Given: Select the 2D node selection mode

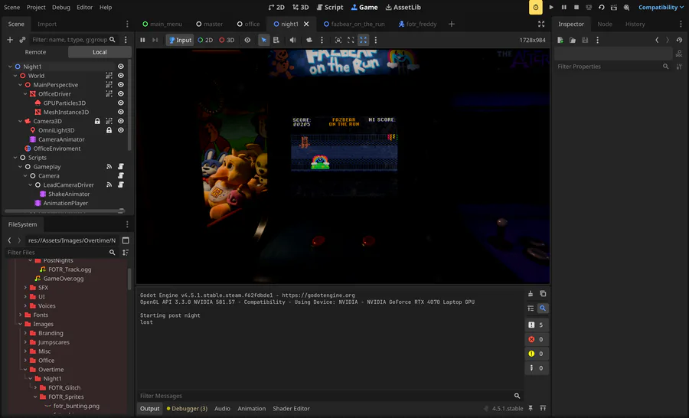Looking at the screenshot, I should coord(205,40).
